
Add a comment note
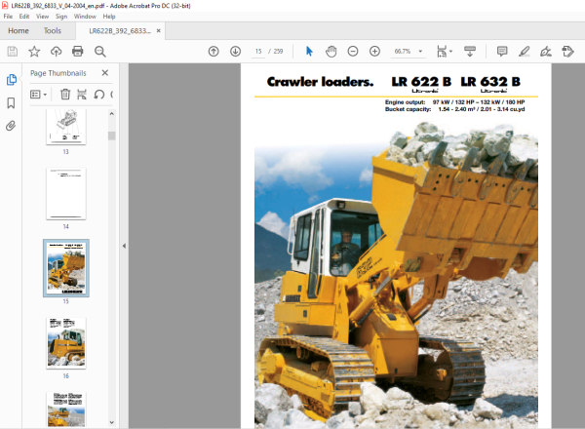[502, 52]
